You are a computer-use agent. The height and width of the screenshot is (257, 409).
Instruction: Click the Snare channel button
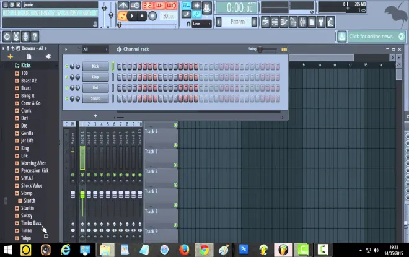95,98
